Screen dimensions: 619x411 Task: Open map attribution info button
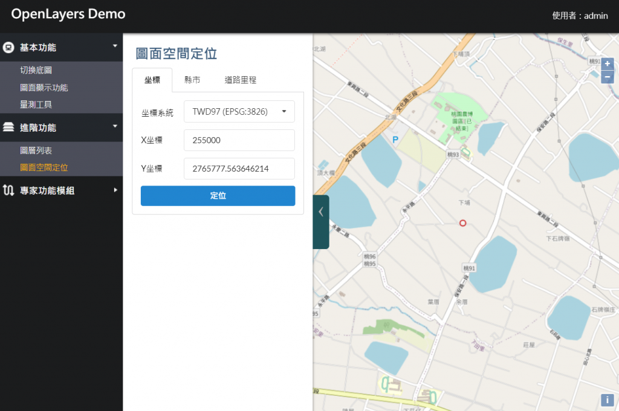607,400
